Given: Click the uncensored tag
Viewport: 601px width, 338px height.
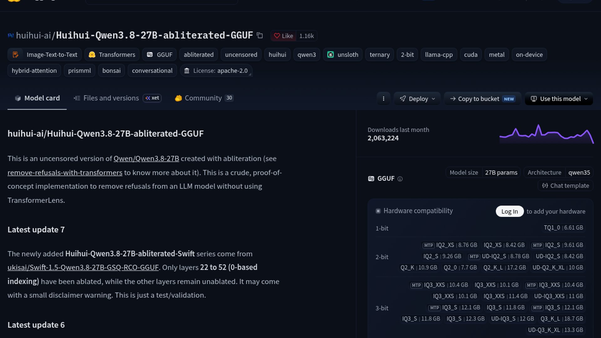Looking at the screenshot, I should coord(241,54).
